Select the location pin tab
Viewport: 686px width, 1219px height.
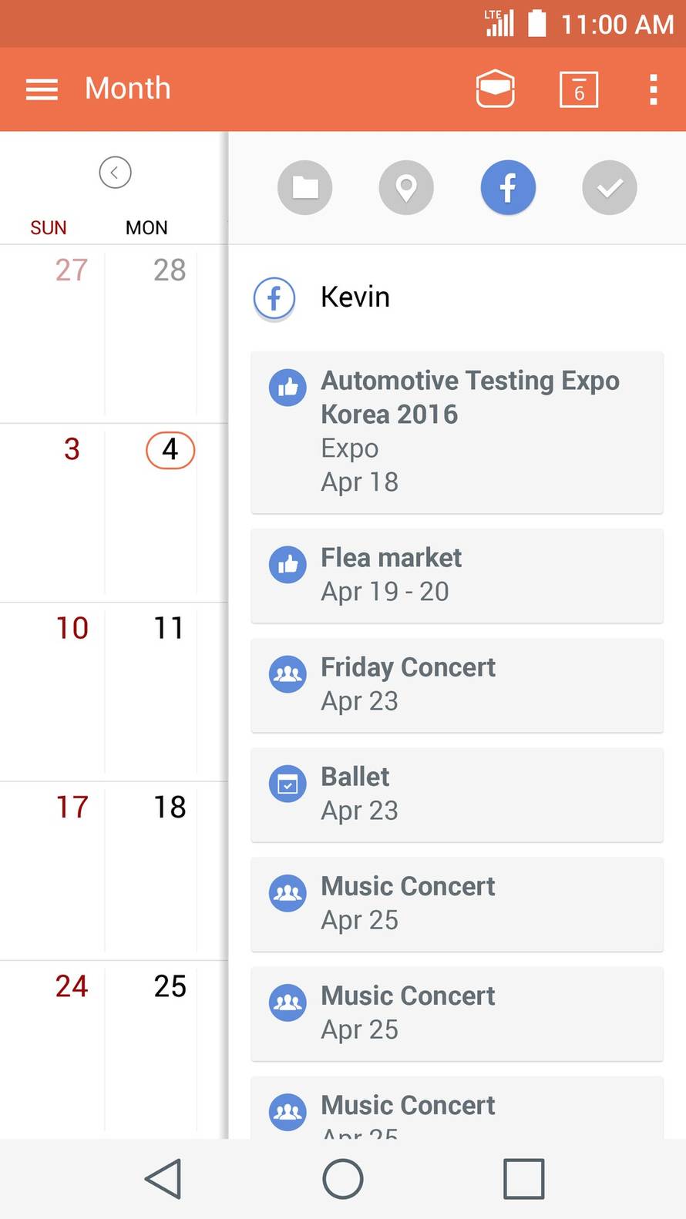(x=406, y=187)
